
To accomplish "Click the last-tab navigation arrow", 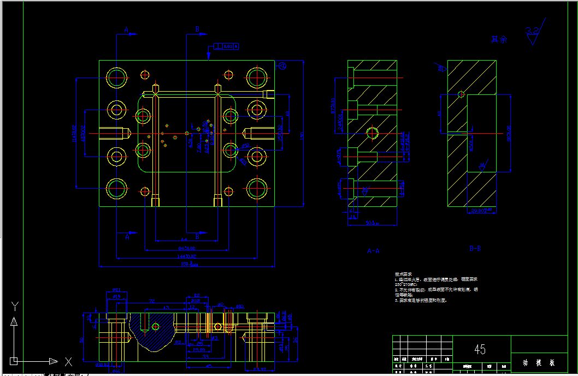I will point(38,374).
